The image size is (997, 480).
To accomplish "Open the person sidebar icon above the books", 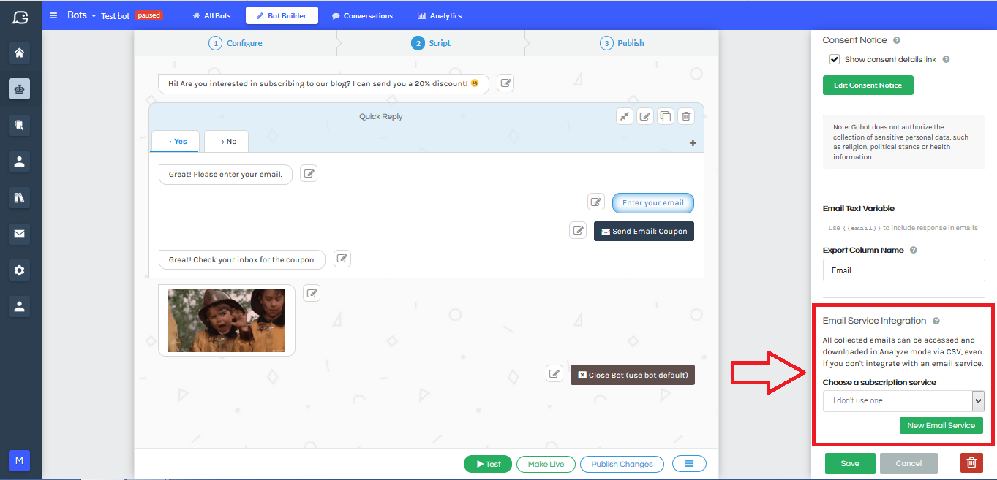I will pyautogui.click(x=20, y=161).
